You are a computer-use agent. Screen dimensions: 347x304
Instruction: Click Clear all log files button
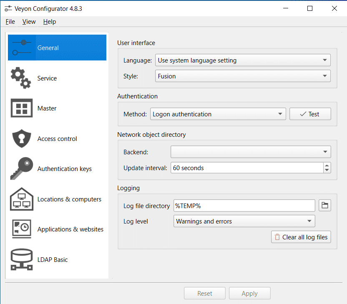301,237
